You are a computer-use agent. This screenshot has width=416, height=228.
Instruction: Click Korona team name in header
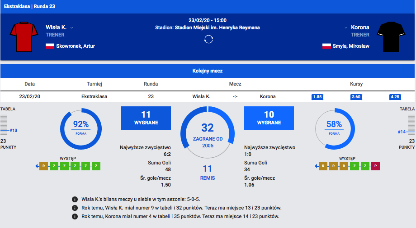(360, 27)
